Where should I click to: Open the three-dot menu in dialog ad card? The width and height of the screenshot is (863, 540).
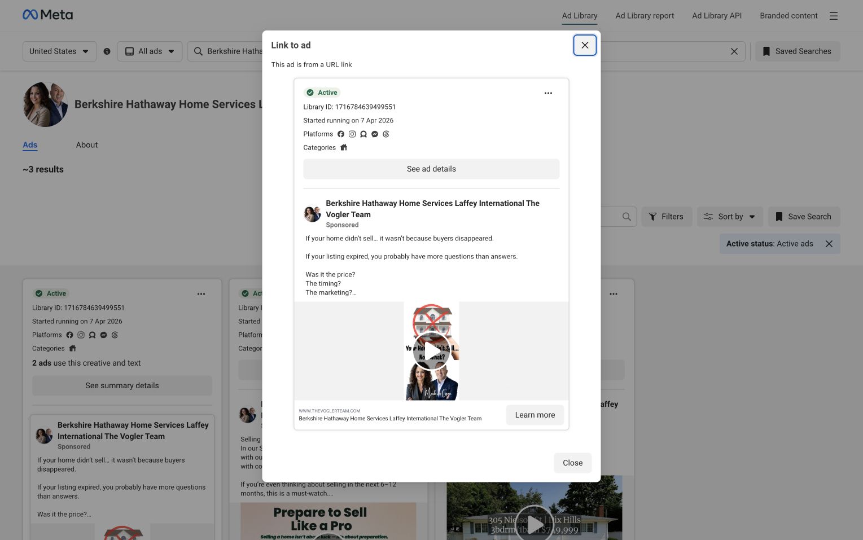click(548, 93)
